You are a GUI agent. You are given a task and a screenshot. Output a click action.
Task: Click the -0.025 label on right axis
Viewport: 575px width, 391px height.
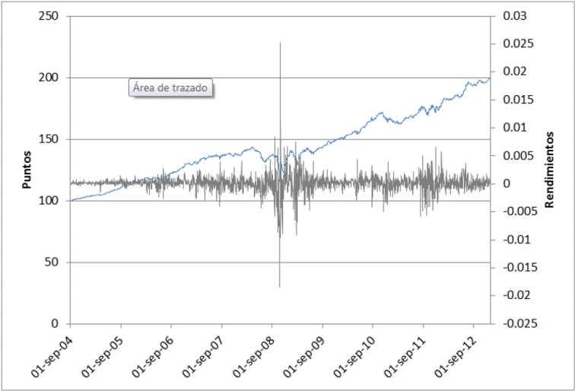coord(516,323)
